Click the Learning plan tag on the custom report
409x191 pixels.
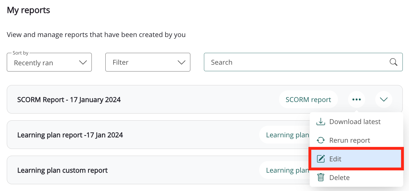(x=287, y=170)
